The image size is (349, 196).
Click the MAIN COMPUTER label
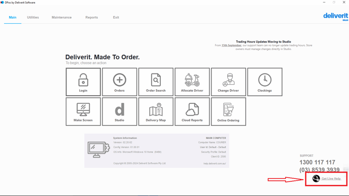coord(216,138)
